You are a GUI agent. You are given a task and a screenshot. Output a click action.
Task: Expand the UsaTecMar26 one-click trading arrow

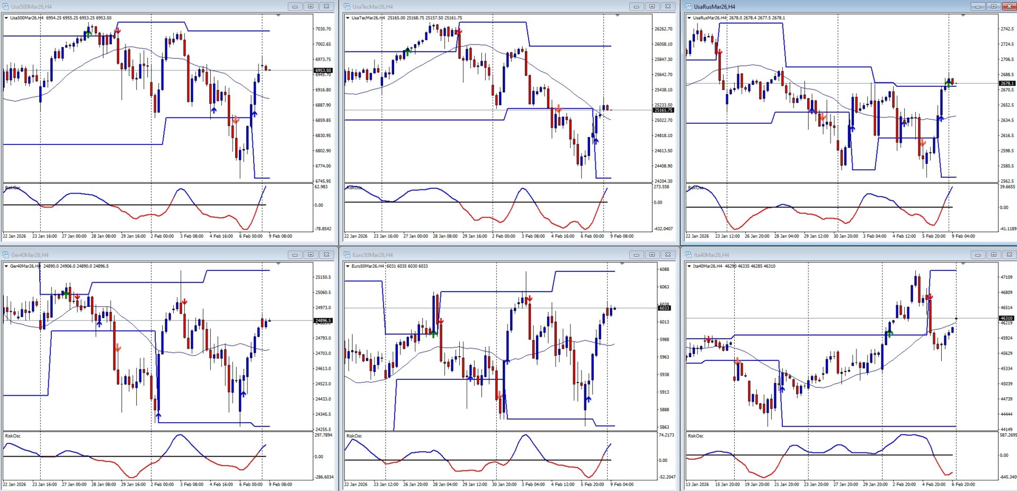coord(348,18)
